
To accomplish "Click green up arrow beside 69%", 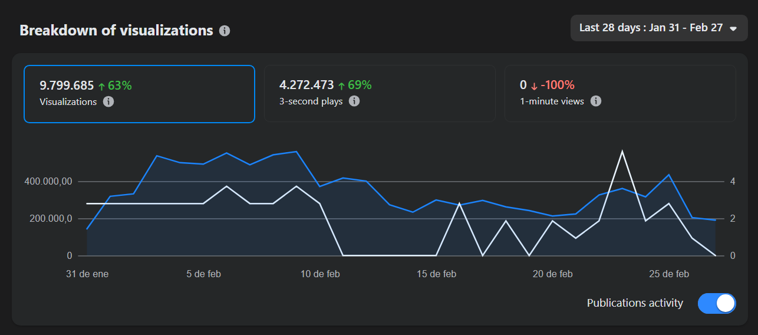I will [x=341, y=86].
